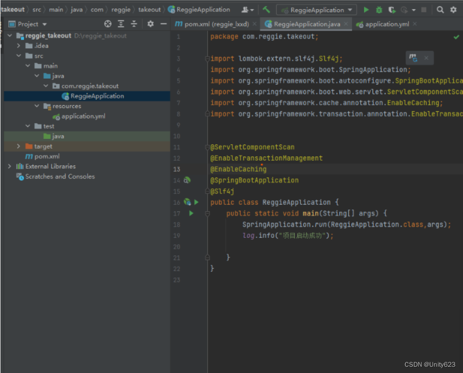This screenshot has width=463, height=373.
Task: Collapse all in Project panel
Action: pyautogui.click(x=134, y=24)
